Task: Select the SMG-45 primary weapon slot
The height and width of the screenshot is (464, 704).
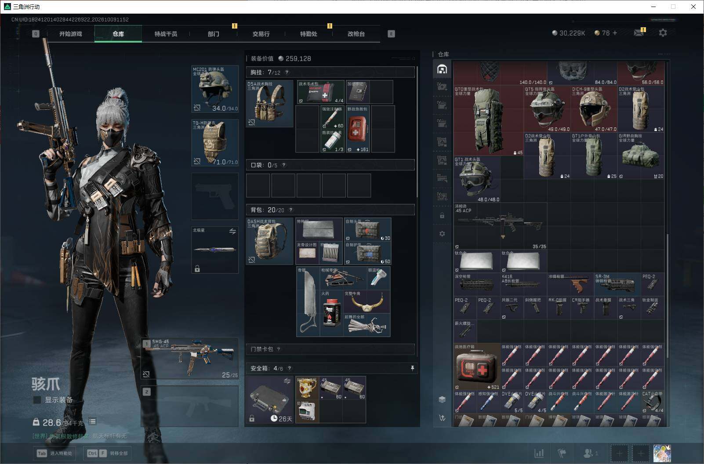Action: click(190, 358)
